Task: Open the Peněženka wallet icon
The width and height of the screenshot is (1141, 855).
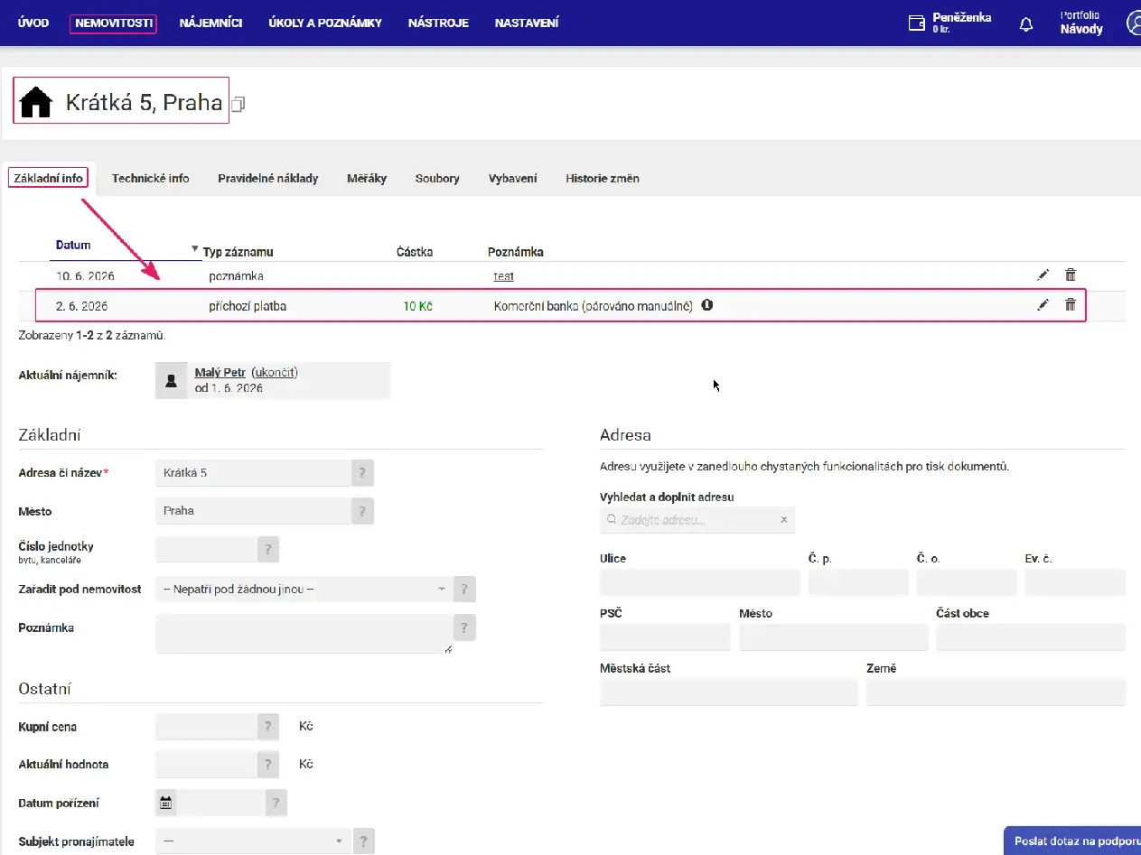Action: pos(916,23)
